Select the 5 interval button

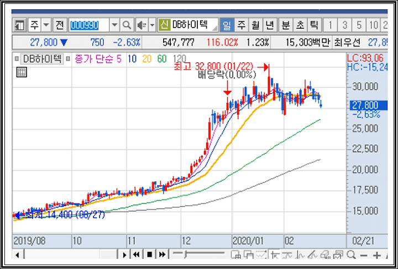pyautogui.click(x=359, y=25)
